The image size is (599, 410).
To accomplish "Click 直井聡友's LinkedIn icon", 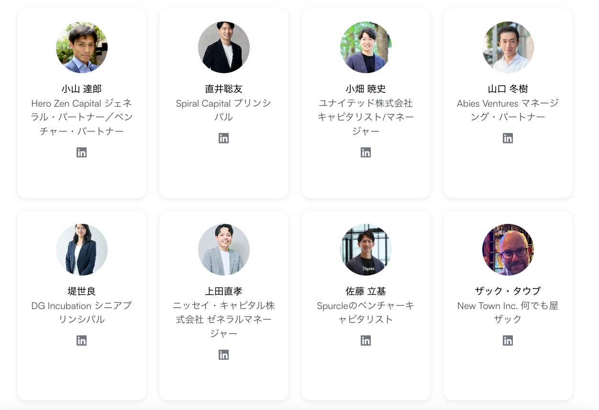I will tap(223, 138).
